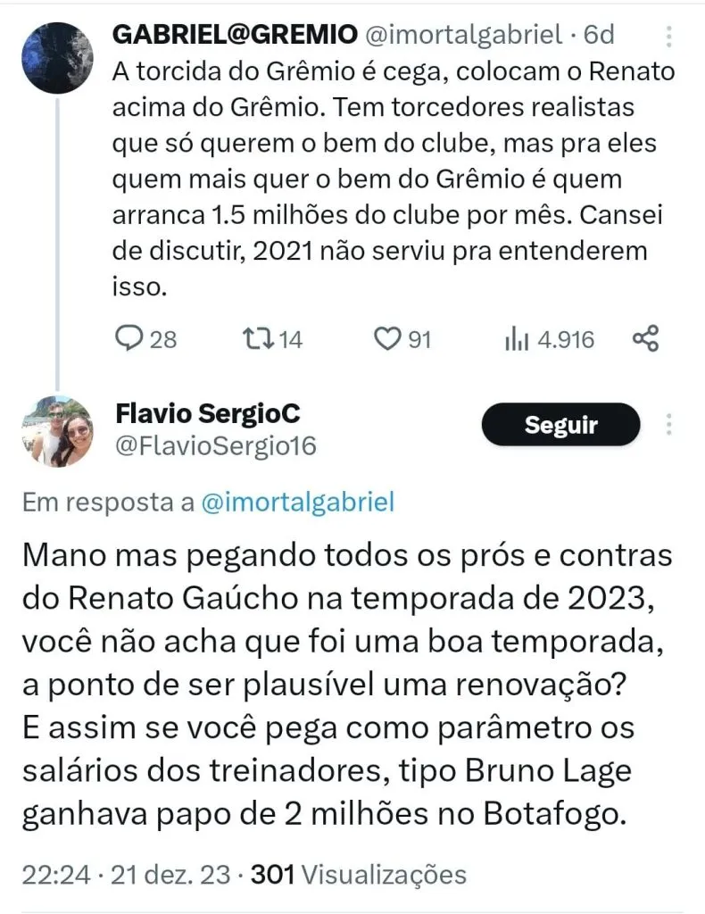Open more options beside the Seguir button

[669, 425]
